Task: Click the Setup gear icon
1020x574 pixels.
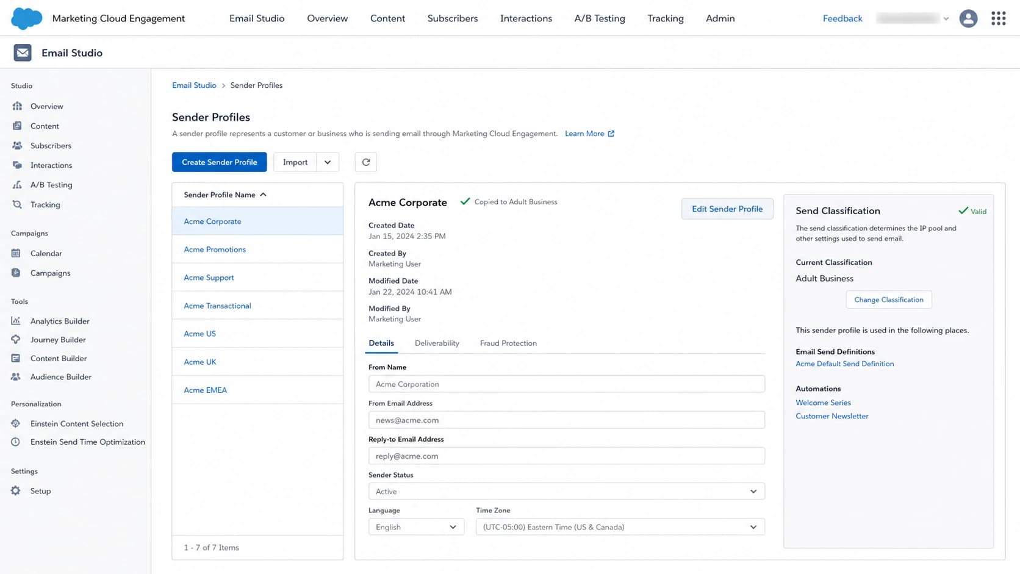Action: pos(16,490)
